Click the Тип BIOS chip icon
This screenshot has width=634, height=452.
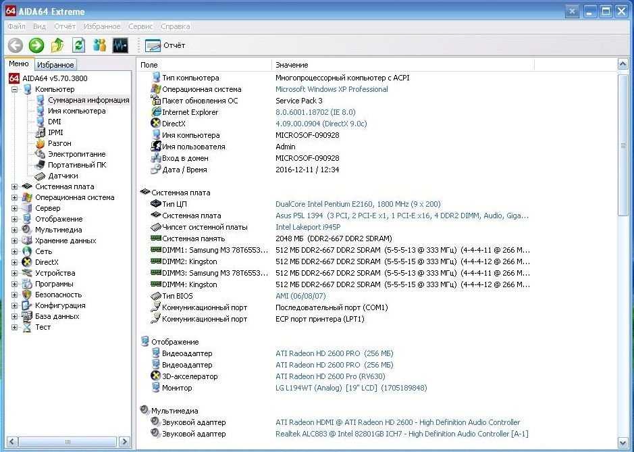coord(156,296)
